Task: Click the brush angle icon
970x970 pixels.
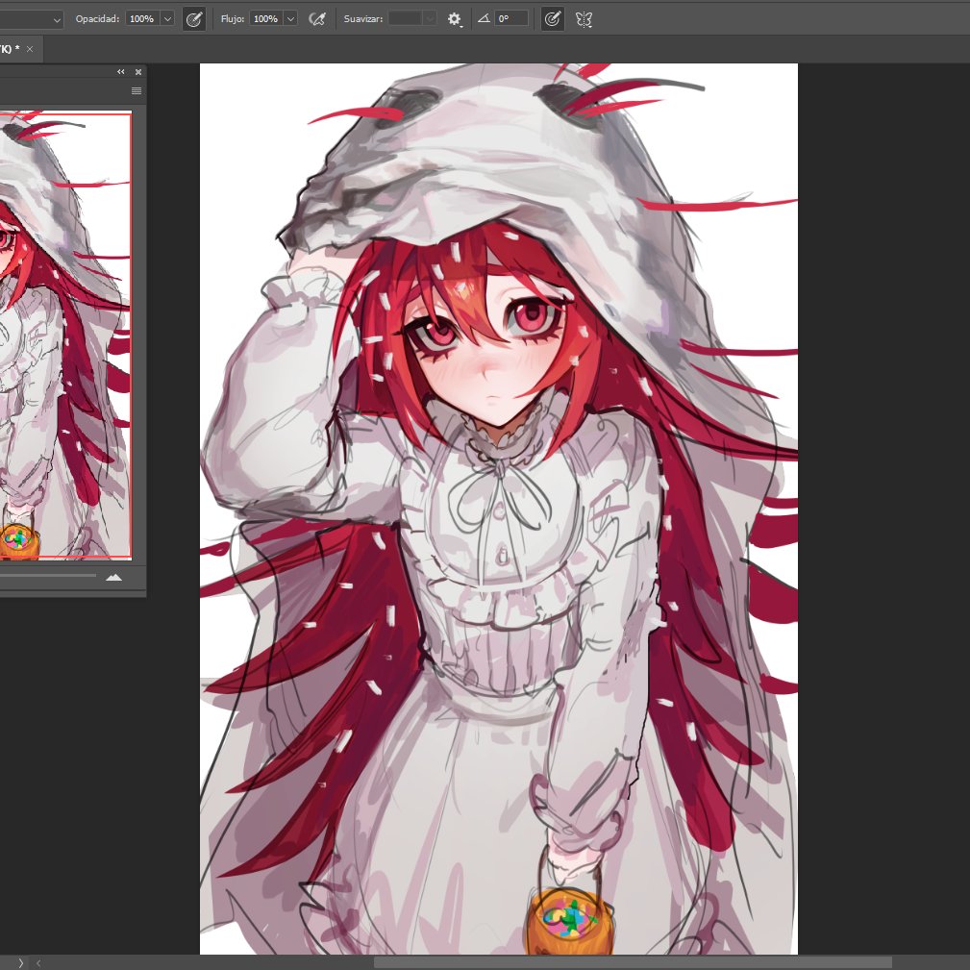Action: coord(485,18)
